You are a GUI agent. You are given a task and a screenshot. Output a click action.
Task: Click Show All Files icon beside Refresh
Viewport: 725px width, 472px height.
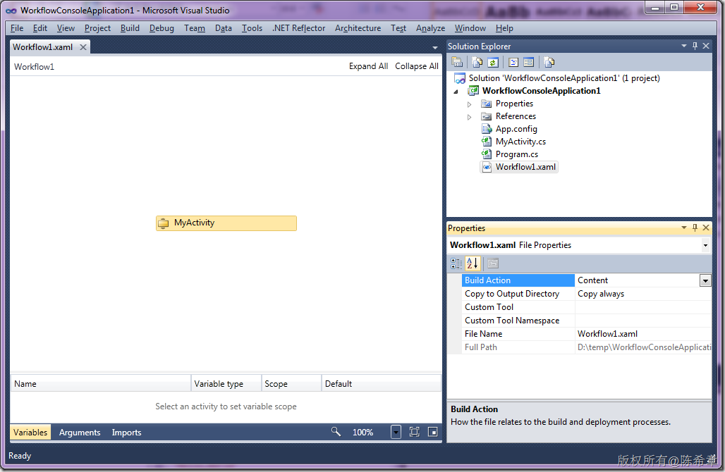tap(477, 62)
